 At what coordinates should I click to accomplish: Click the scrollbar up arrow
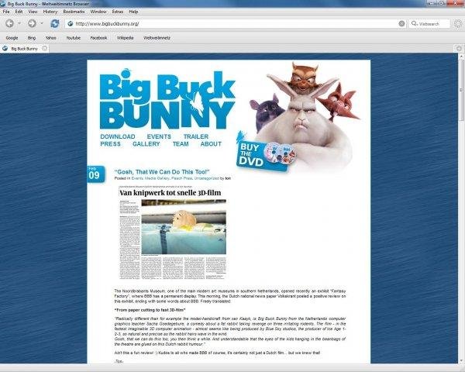(x=461, y=56)
